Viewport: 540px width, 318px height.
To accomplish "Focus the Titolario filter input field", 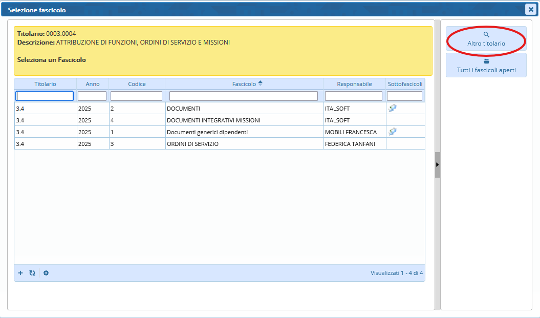I will click(45, 96).
